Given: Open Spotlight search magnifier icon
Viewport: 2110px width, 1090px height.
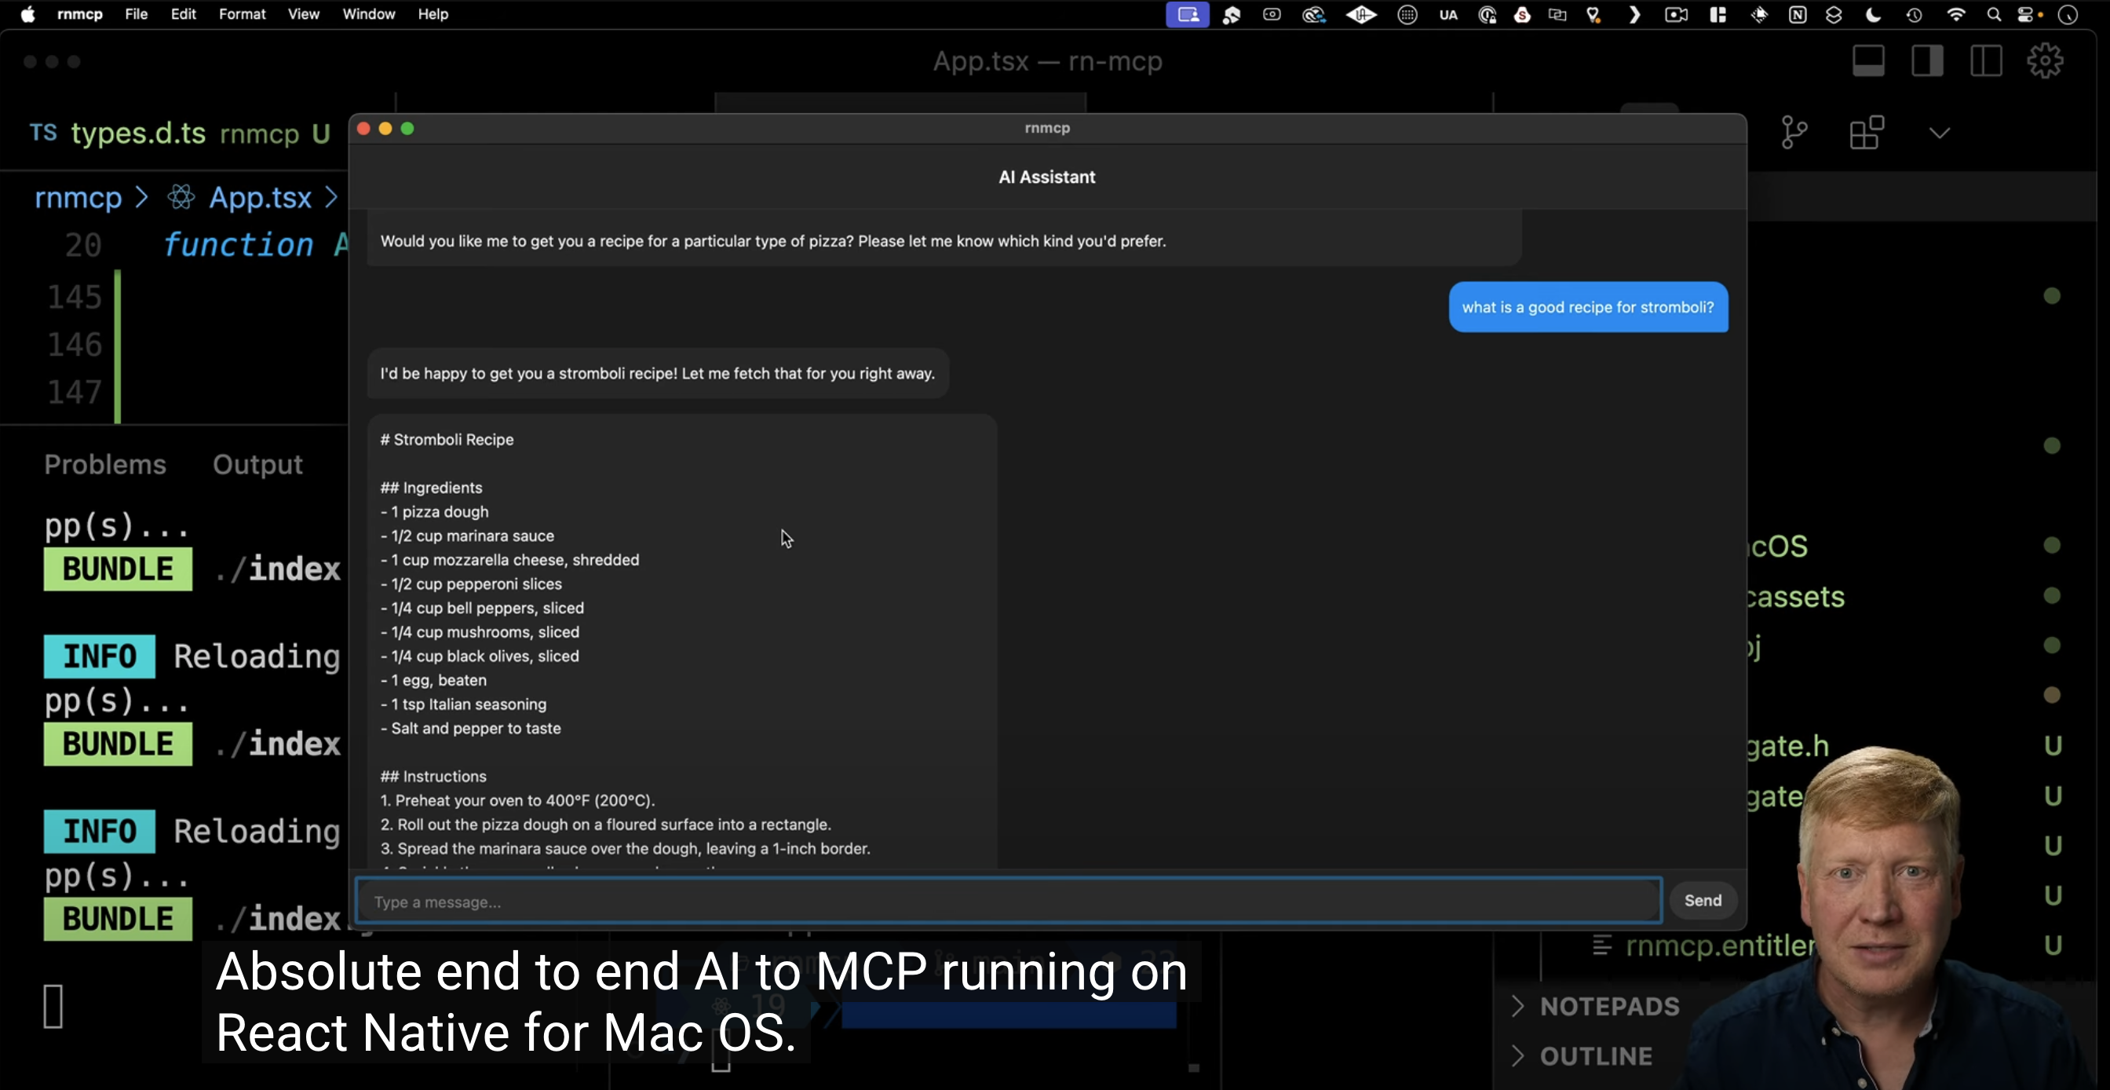Looking at the screenshot, I should click(1994, 14).
